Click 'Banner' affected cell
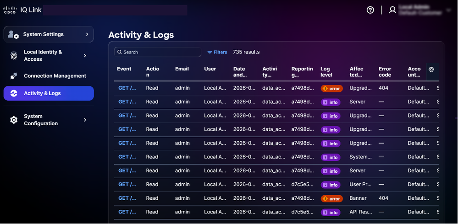Image resolution: width=458 pixels, height=224 pixels. (x=358, y=198)
